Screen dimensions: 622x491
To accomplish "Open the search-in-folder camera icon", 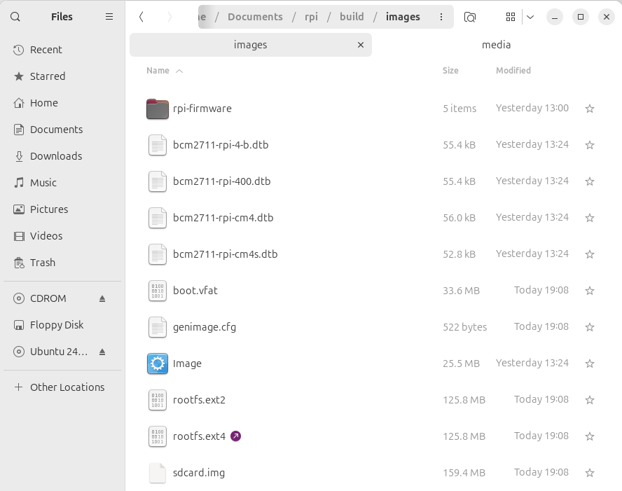I will (471, 17).
